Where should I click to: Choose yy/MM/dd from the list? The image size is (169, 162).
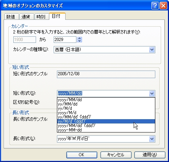(x=106, y=104)
